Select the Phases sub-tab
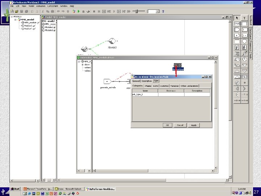This screenshot has height=196, width=261. 148,86
